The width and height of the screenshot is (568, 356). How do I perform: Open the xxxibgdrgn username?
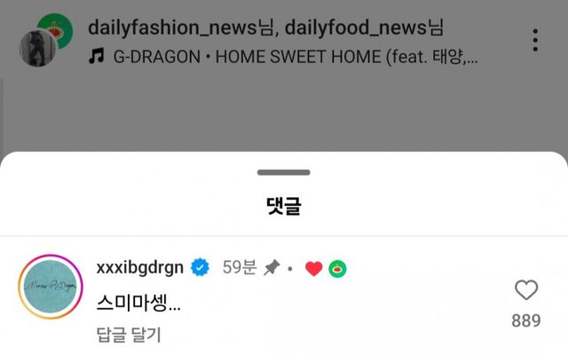coord(140,267)
